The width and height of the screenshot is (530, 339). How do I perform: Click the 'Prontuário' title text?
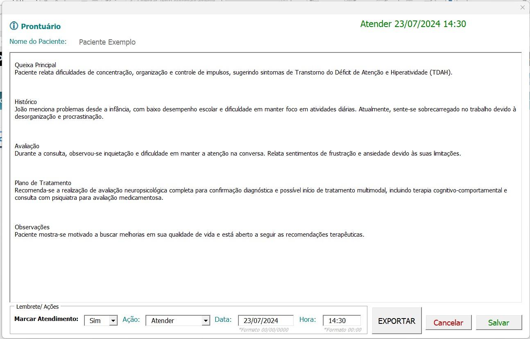(x=41, y=27)
